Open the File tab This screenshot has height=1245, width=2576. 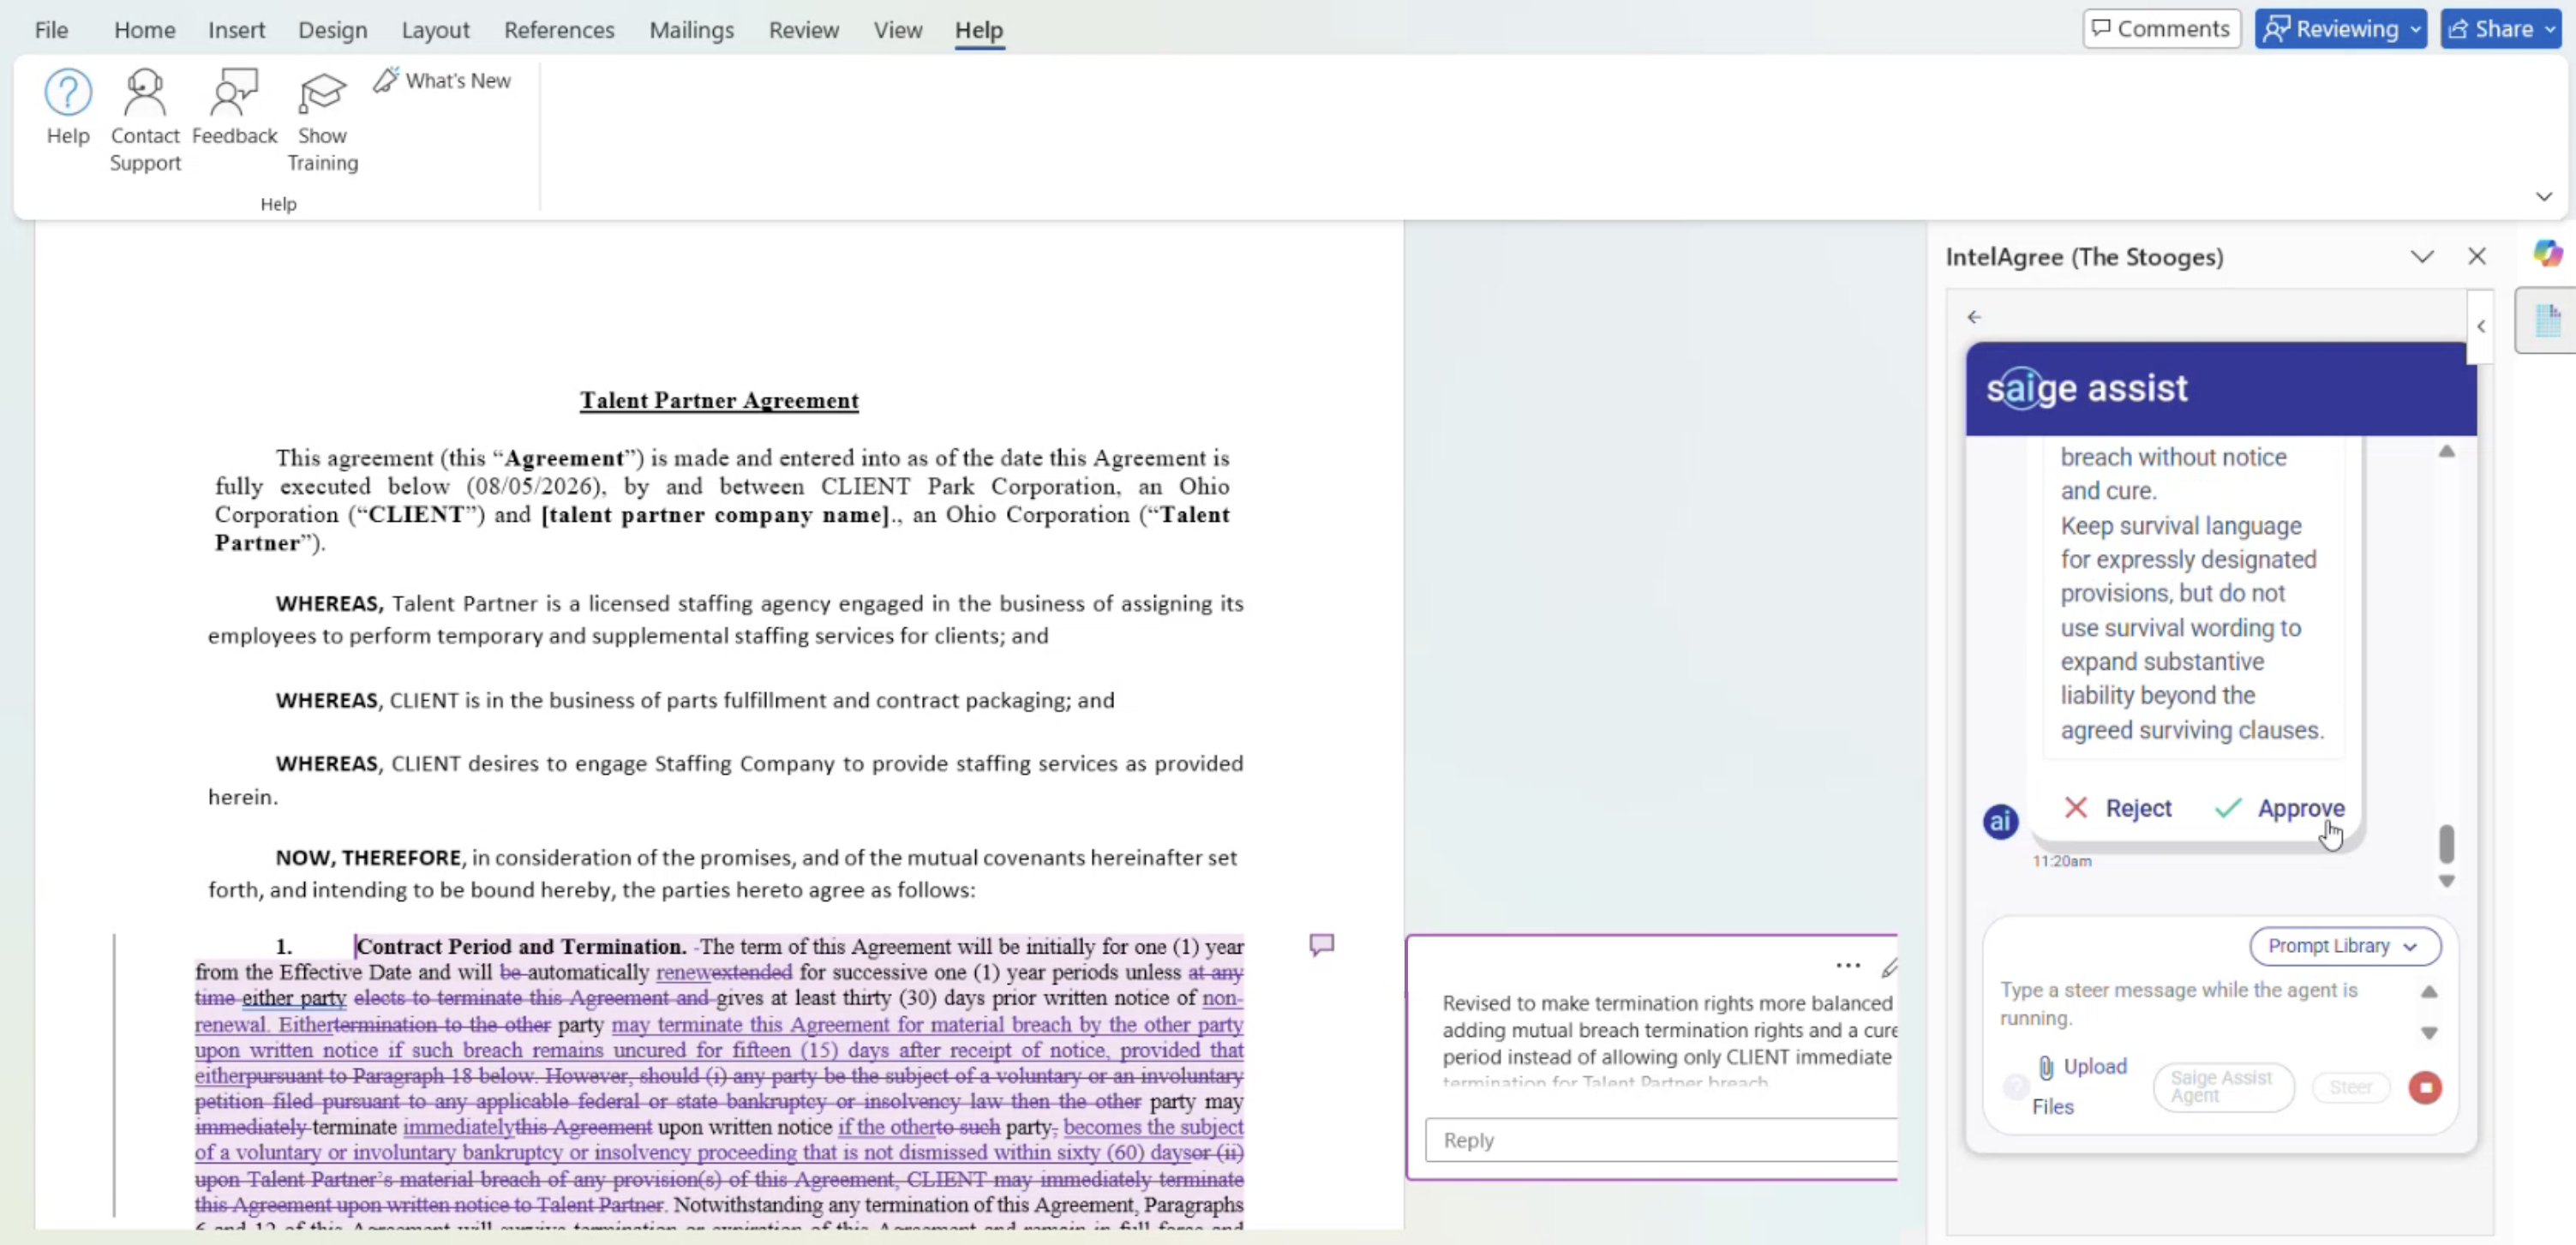coord(51,30)
